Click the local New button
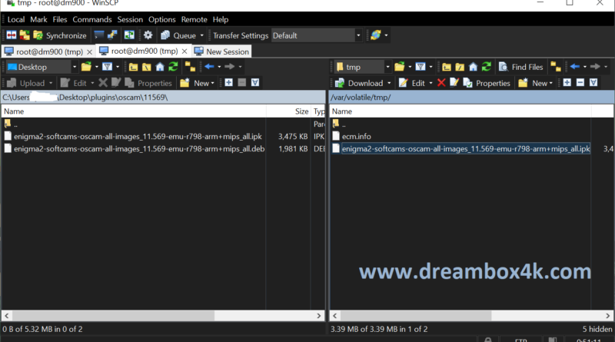This screenshot has width=615, height=342. (x=198, y=83)
